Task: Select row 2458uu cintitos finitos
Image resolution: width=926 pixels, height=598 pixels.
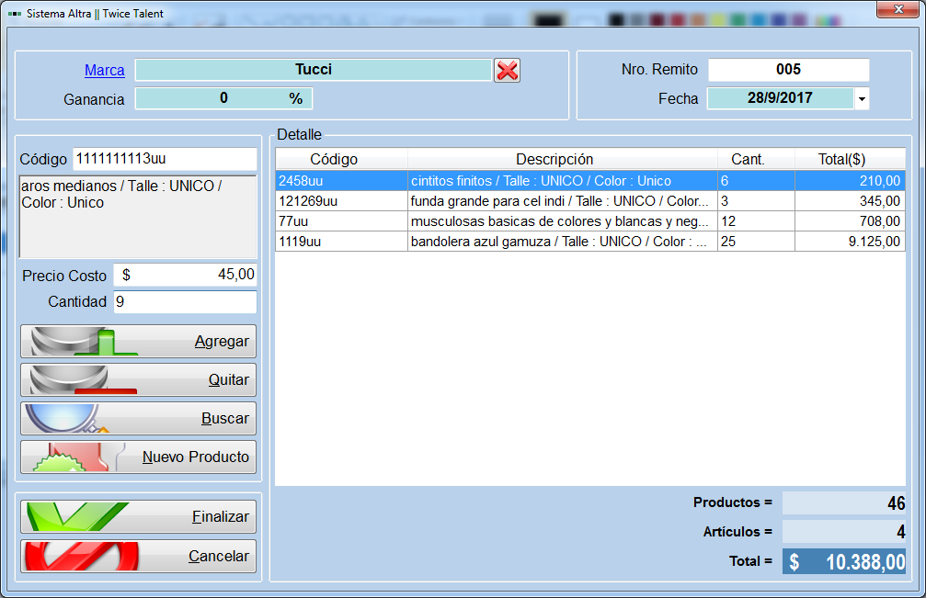Action: click(x=590, y=181)
